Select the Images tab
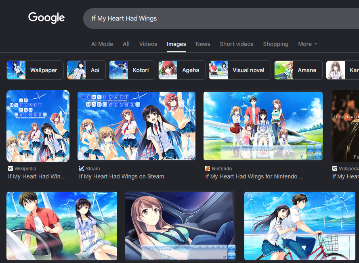This screenshot has width=359, height=263. coord(176,44)
